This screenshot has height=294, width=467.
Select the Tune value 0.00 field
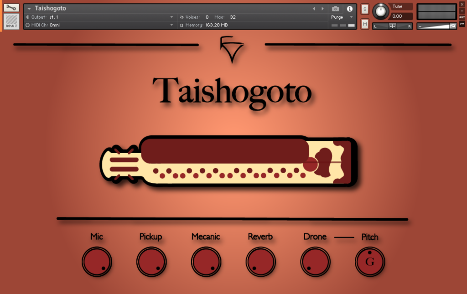click(x=401, y=16)
